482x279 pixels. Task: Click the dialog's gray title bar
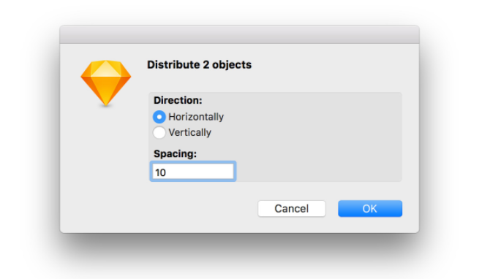(x=239, y=34)
